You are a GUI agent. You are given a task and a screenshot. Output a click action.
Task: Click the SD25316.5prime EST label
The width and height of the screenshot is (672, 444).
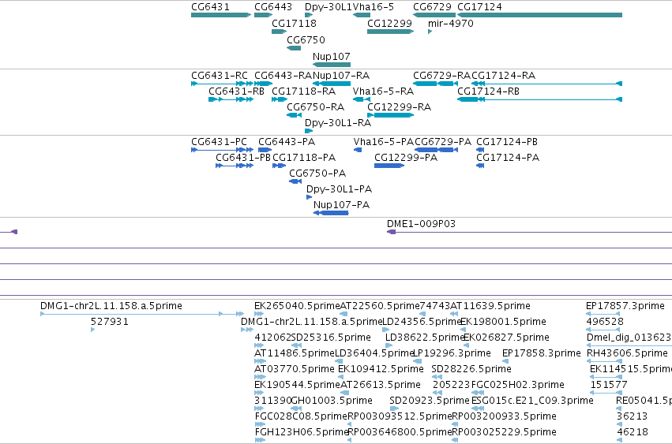[x=331, y=338]
